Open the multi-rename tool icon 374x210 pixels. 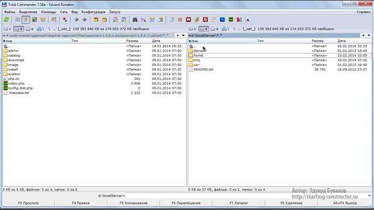coord(143,20)
